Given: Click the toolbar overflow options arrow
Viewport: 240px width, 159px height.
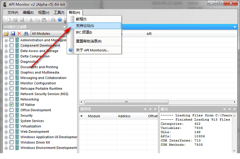Looking at the screenshot, I should pyautogui.click(x=65, y=22).
